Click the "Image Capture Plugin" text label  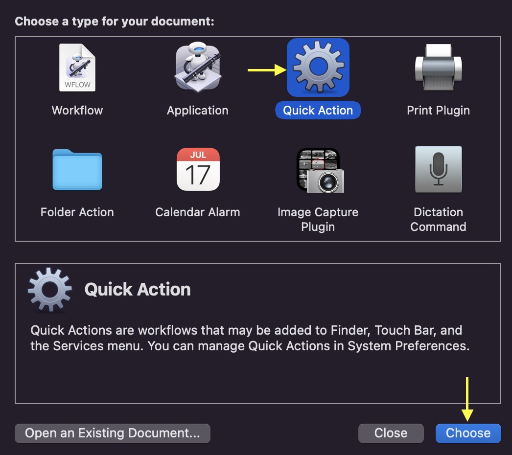tap(318, 219)
